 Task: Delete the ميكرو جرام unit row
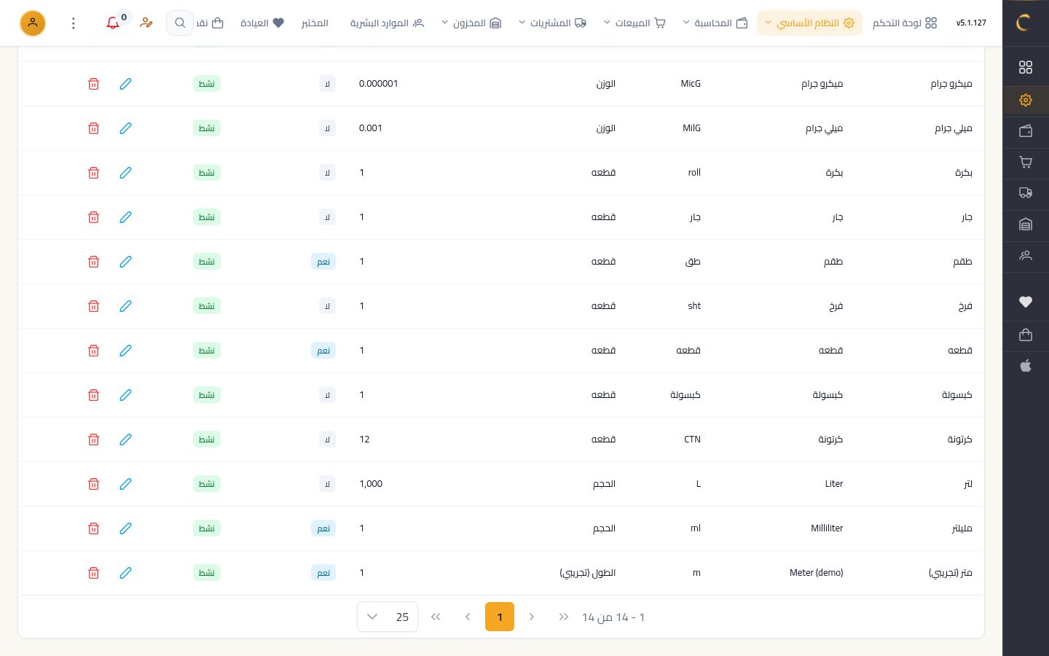[93, 84]
